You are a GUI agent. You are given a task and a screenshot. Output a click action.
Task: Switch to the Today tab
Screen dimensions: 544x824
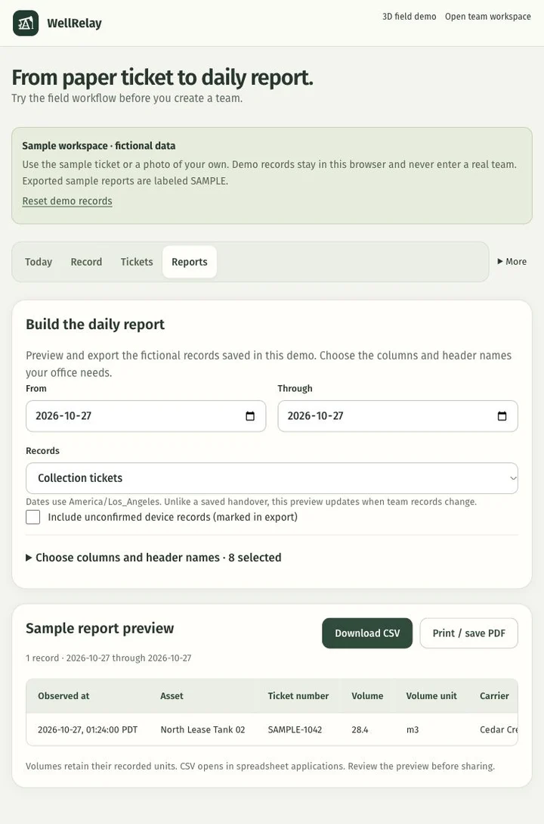pyautogui.click(x=39, y=262)
